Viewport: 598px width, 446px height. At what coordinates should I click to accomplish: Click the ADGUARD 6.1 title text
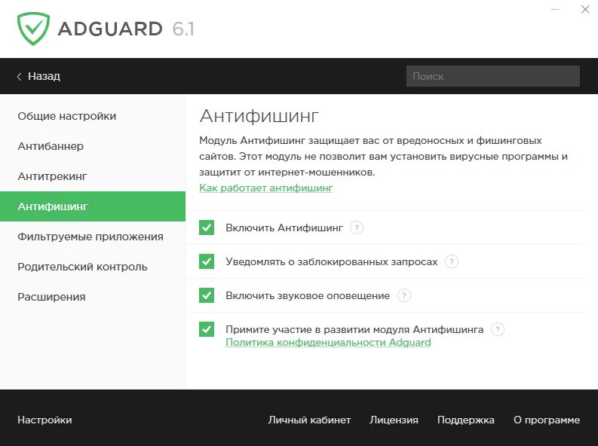pyautogui.click(x=126, y=29)
